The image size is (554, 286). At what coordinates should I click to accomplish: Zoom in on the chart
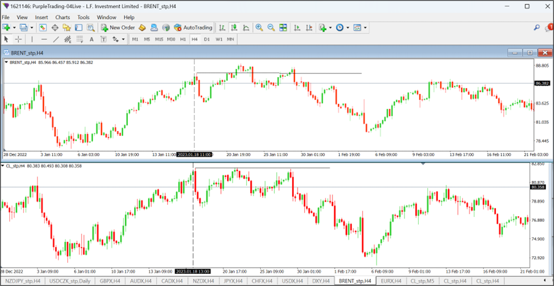coord(260,27)
